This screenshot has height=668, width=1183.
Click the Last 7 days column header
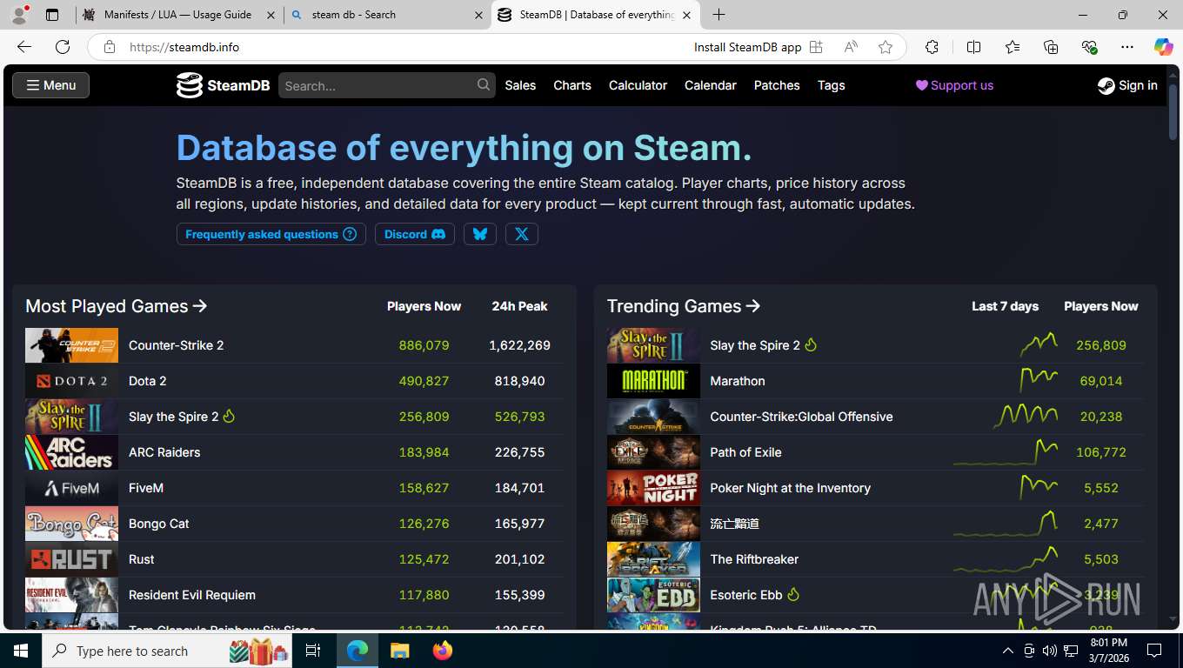[1005, 306]
